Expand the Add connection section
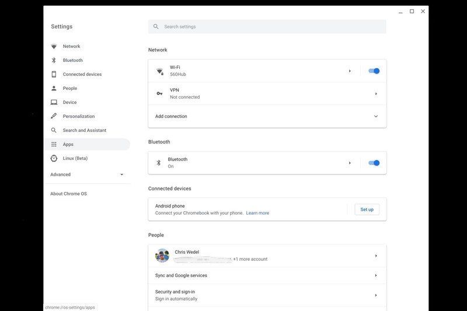This screenshot has width=467, height=311. click(x=376, y=117)
